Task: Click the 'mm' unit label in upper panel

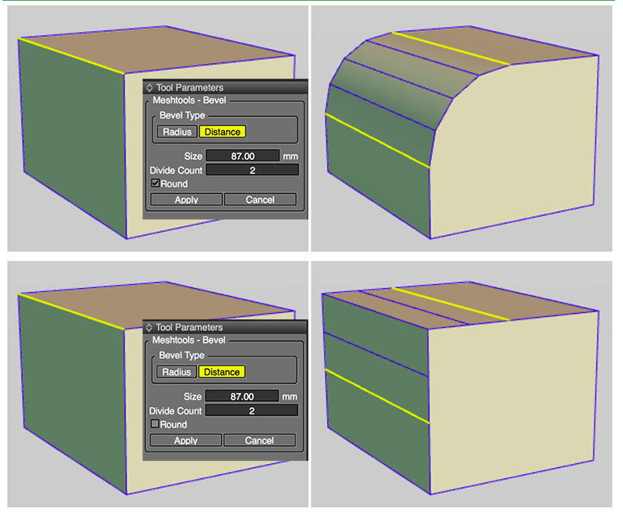Action: click(x=290, y=157)
